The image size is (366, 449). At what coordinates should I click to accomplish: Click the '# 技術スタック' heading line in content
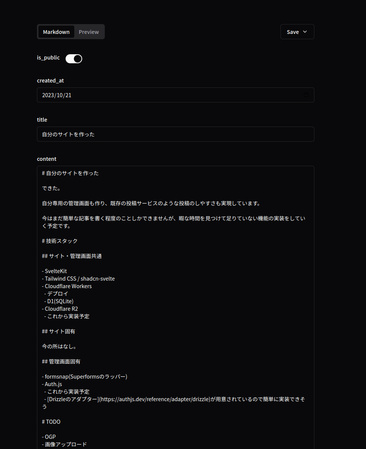[60, 241]
